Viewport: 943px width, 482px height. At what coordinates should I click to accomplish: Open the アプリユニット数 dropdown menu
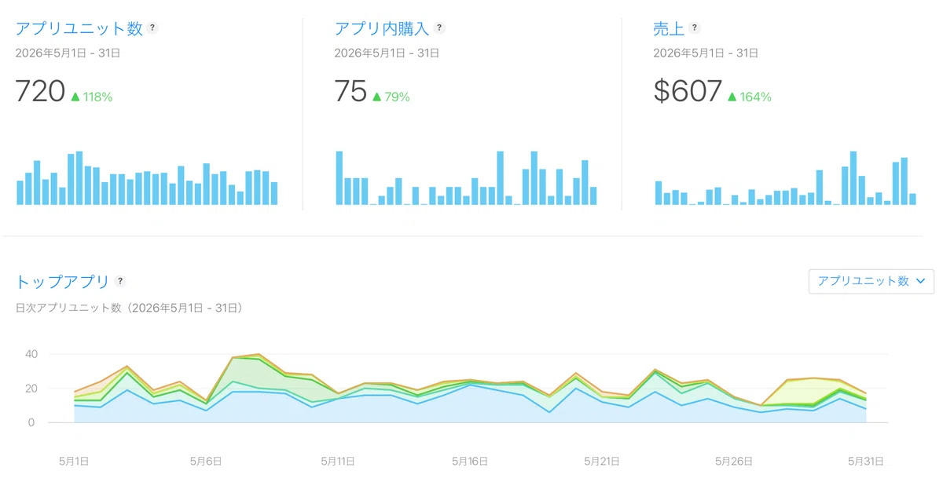pos(871,281)
